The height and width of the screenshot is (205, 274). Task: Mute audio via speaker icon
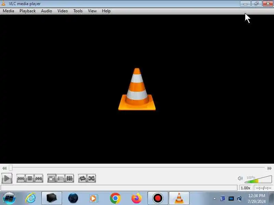240,178
